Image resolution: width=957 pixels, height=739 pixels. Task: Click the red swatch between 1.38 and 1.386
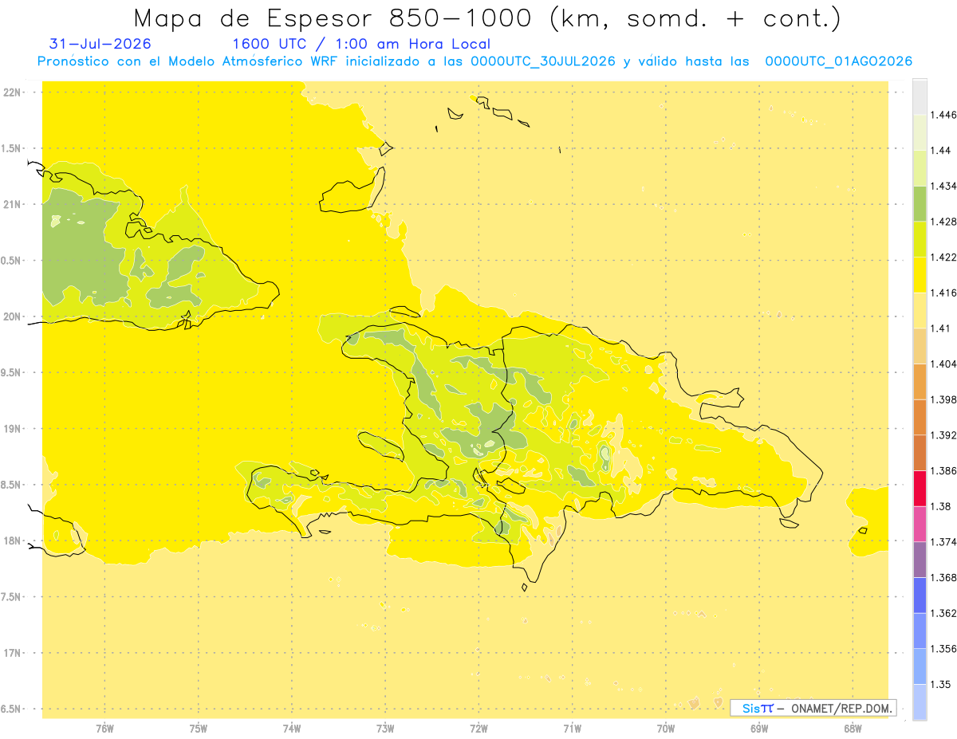coord(920,489)
